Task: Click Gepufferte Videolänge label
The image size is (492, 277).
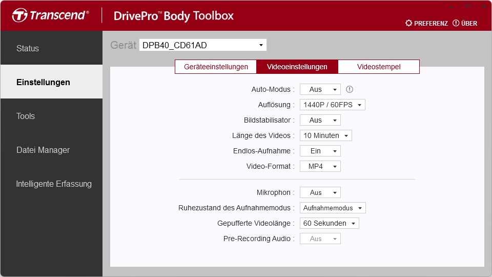Action: point(256,223)
